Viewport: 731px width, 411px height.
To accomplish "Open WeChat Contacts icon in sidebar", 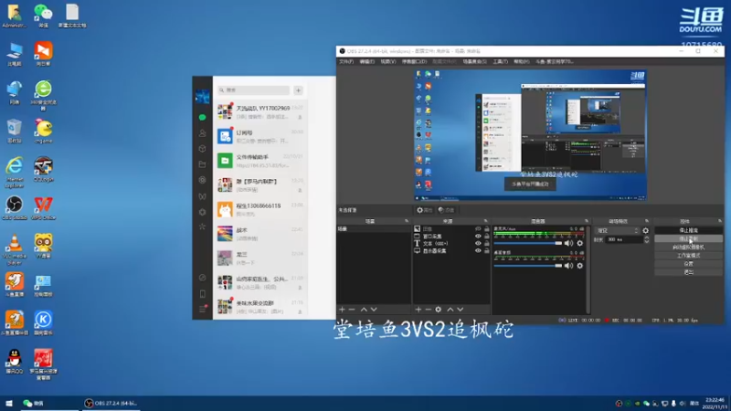I will [202, 133].
